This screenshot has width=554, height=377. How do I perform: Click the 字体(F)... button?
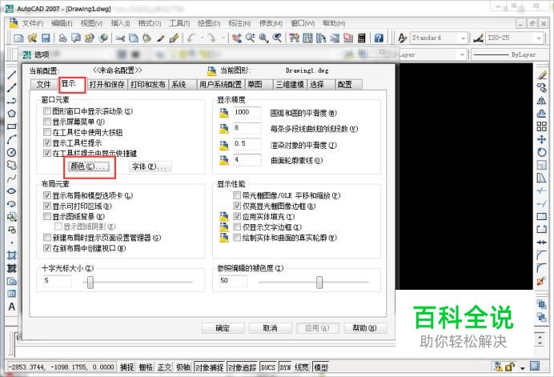click(x=151, y=166)
